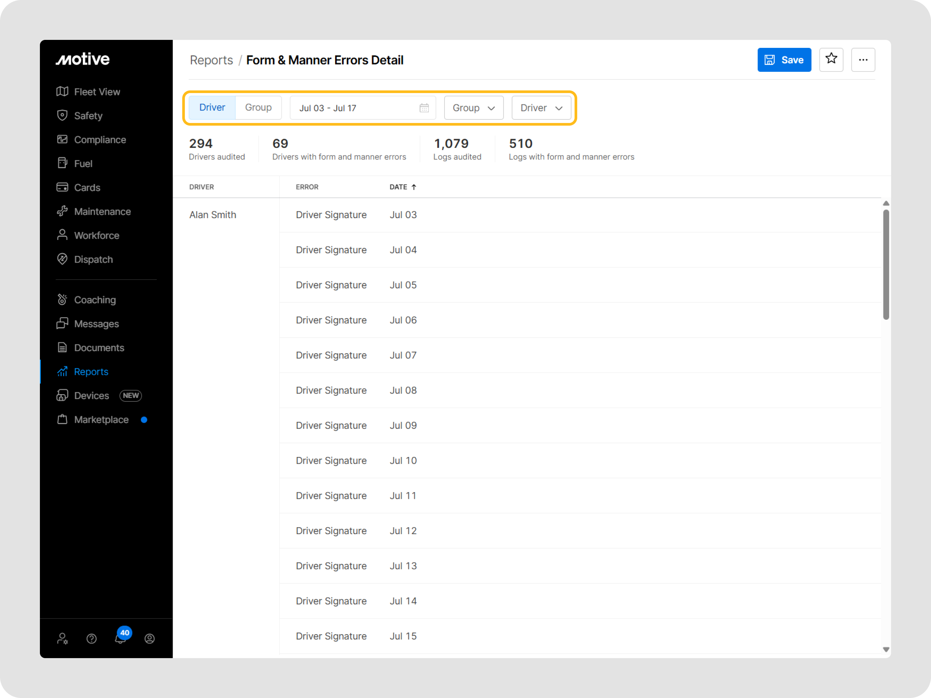
Task: Click the Reports breadcrumb link
Action: (211, 60)
